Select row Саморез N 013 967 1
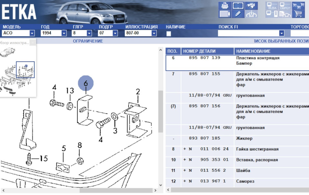309x195 pixels. point(237,183)
